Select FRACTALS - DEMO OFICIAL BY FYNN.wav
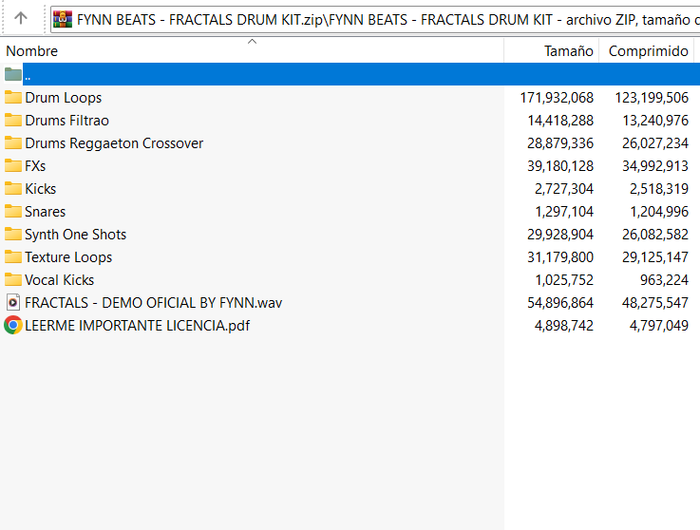This screenshot has width=700, height=530. [153, 303]
